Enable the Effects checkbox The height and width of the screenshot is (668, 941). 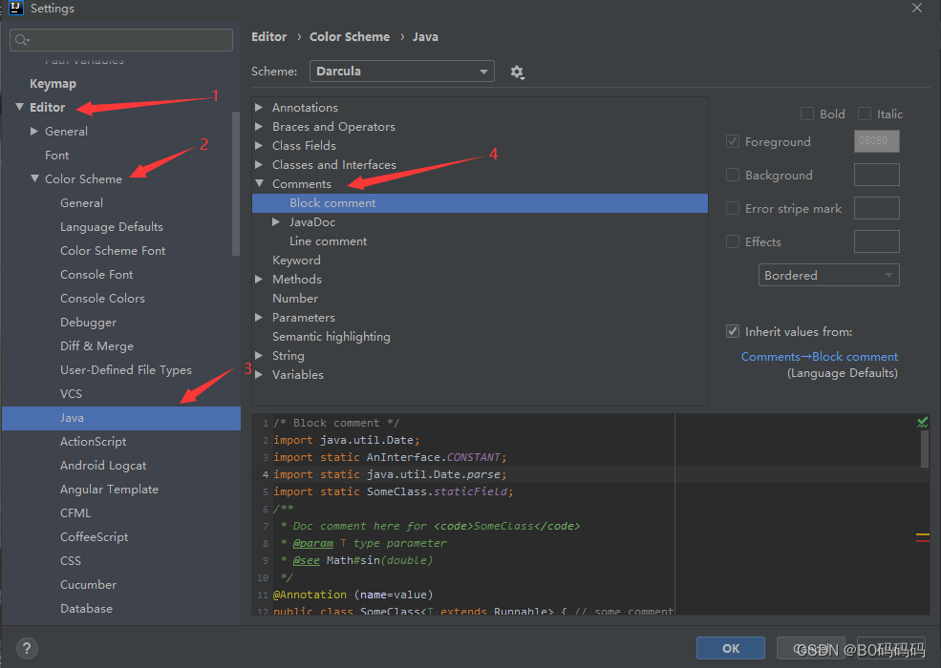click(732, 241)
